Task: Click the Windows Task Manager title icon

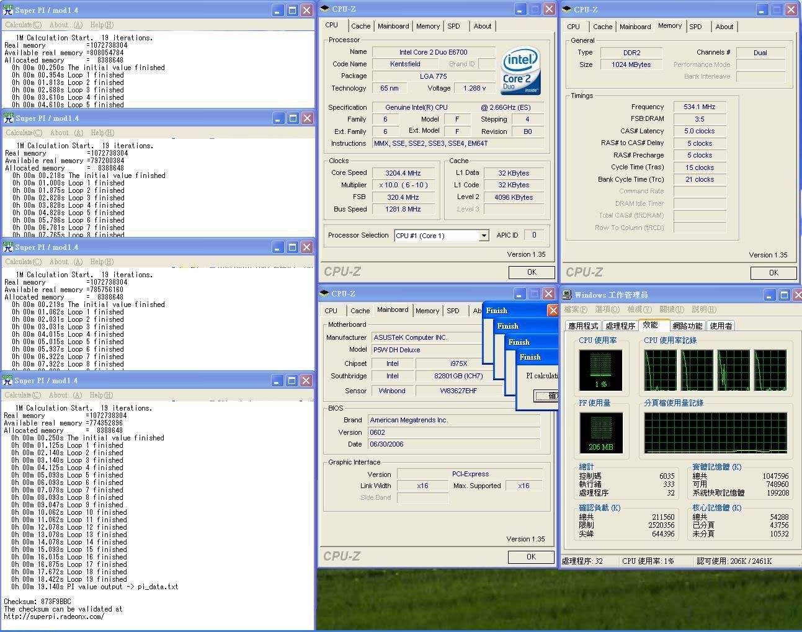Action: (x=568, y=295)
